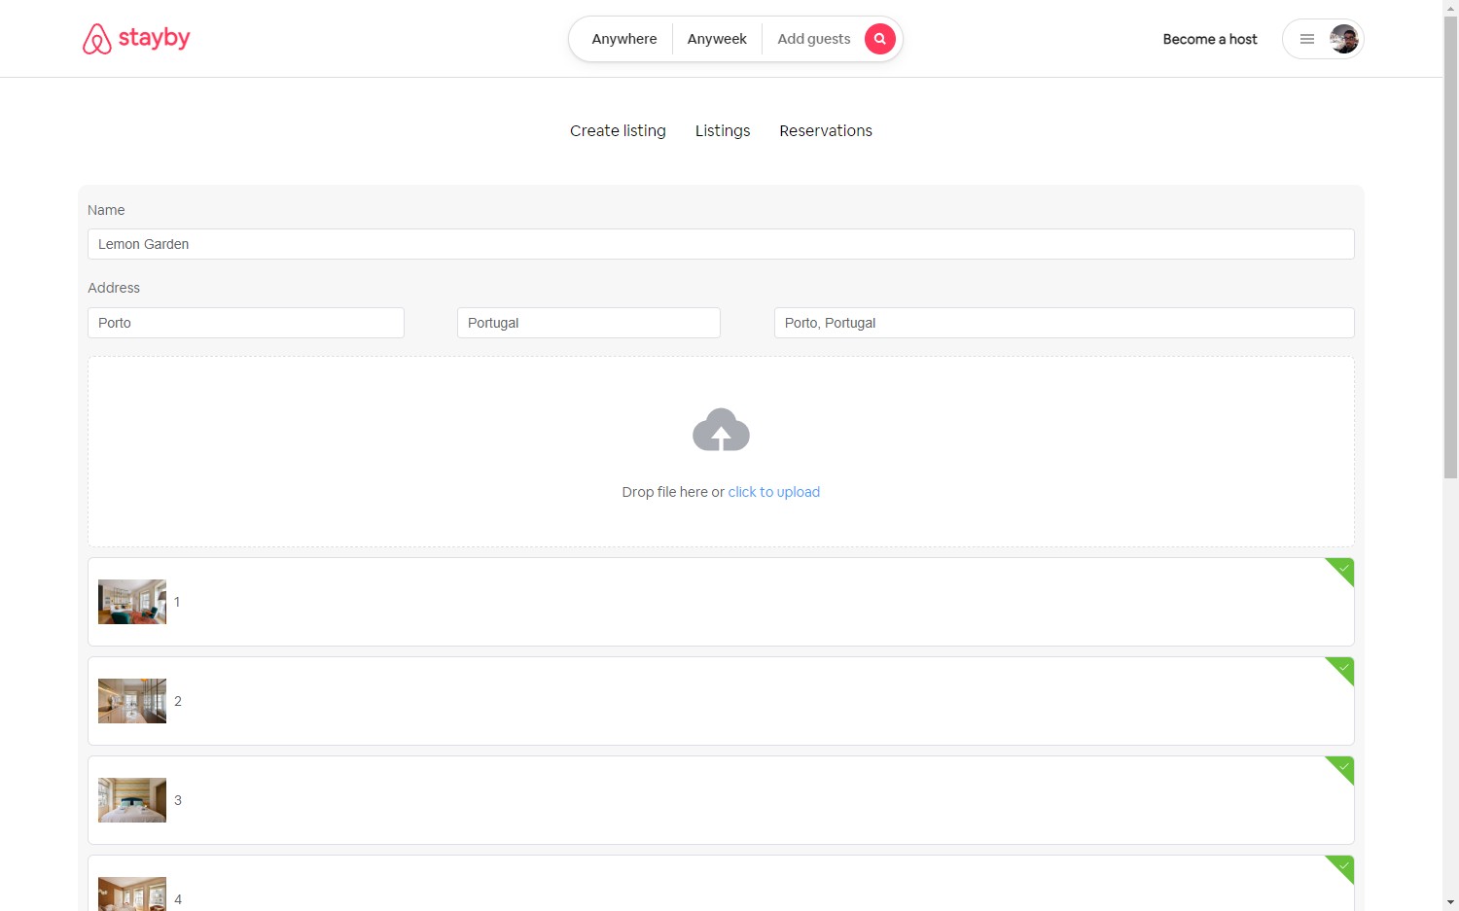1459x911 pixels.
Task: Click the profile avatar picture
Action: tap(1343, 39)
